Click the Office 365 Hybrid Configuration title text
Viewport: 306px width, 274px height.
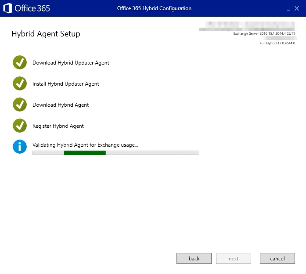(x=154, y=8)
